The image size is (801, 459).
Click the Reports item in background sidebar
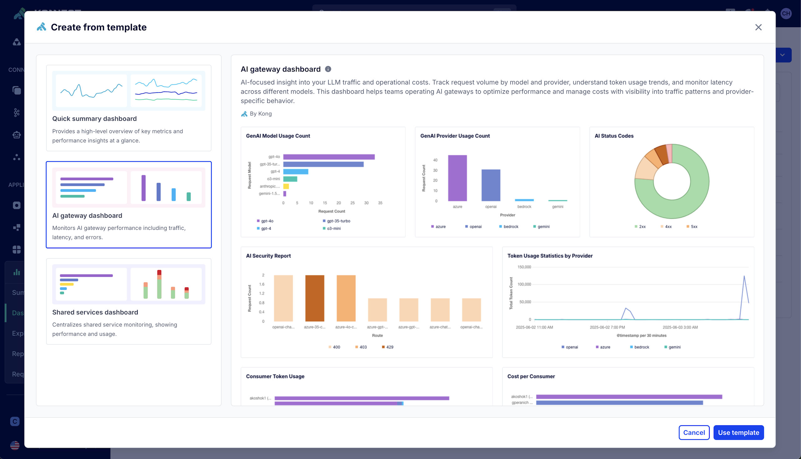[x=18, y=354]
